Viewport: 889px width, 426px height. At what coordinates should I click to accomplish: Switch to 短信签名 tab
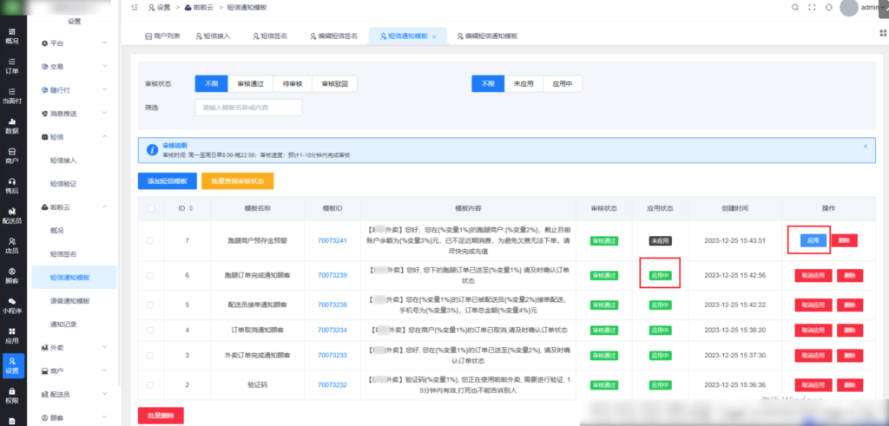[x=270, y=36]
